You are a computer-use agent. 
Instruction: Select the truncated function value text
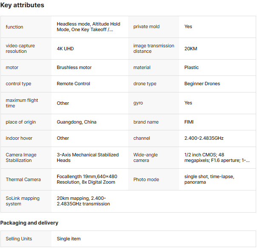tap(89, 27)
